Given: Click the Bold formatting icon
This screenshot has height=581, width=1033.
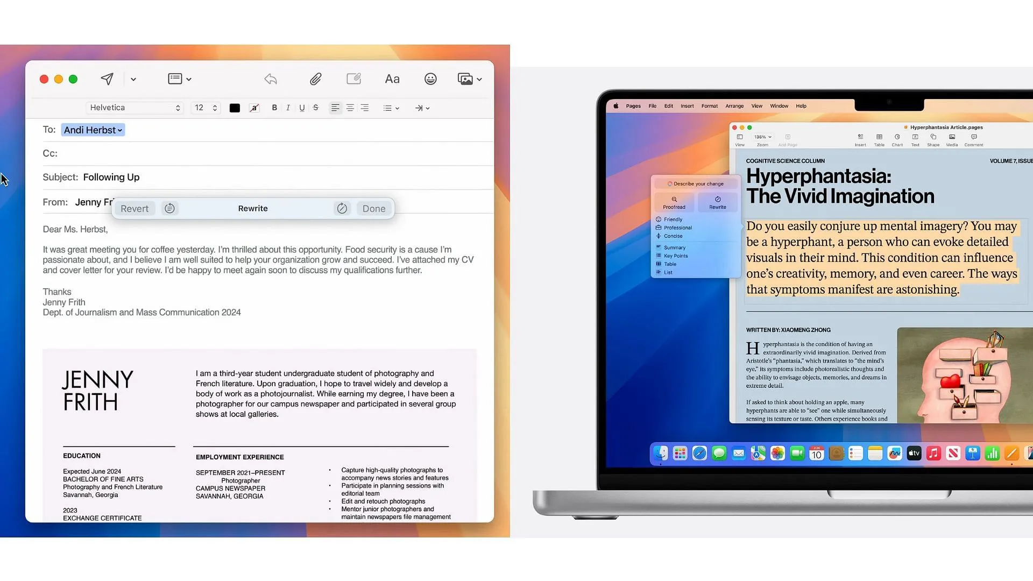Looking at the screenshot, I should 274,107.
